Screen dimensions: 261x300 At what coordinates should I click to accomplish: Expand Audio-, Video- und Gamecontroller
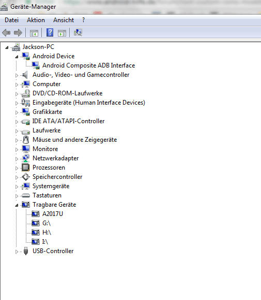click(17, 75)
